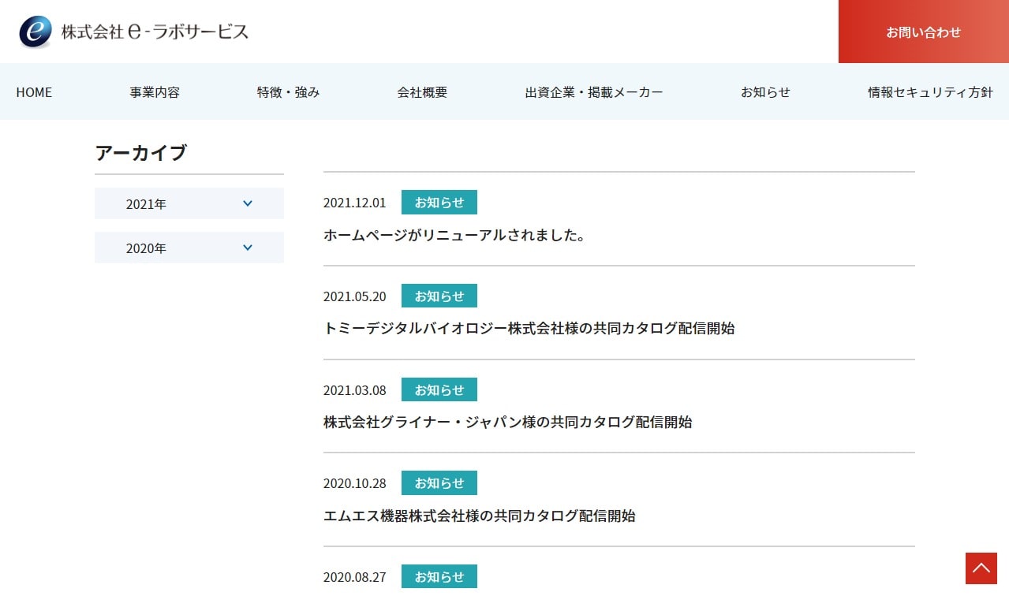Screen dimensions: 1009x596
Task: Click the お問い合わせ contact button
Action: (924, 32)
